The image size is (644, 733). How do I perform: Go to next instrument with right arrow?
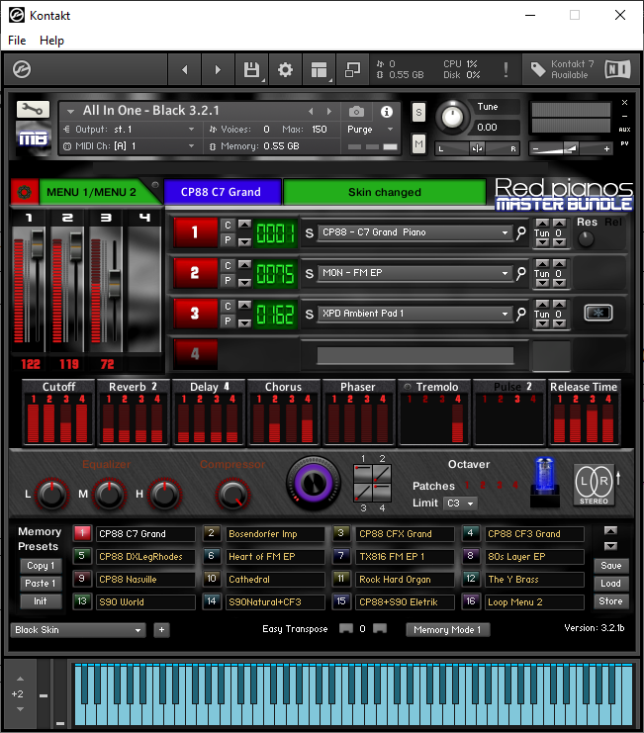[218, 69]
